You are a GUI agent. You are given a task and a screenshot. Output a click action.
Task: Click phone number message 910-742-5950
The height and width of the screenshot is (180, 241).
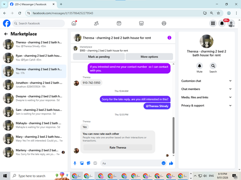(92, 83)
